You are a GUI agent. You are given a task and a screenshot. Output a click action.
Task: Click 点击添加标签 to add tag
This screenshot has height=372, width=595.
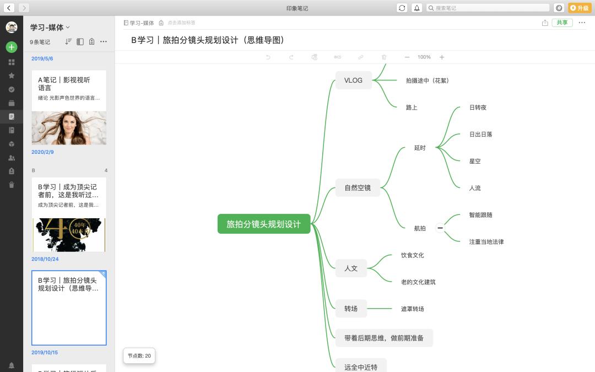click(181, 23)
